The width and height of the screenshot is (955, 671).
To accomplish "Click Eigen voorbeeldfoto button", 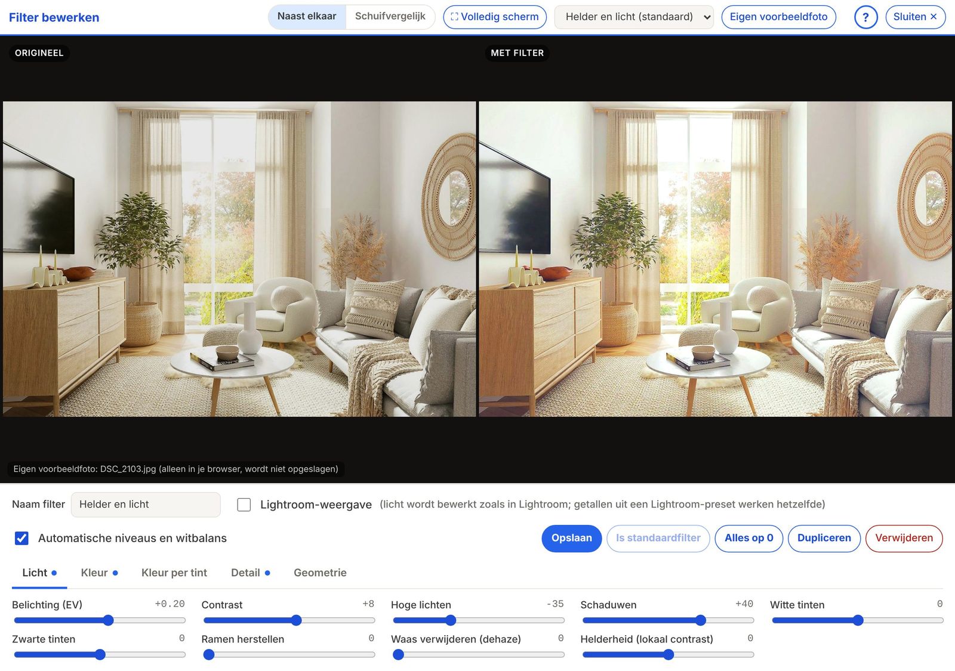I will click(778, 17).
